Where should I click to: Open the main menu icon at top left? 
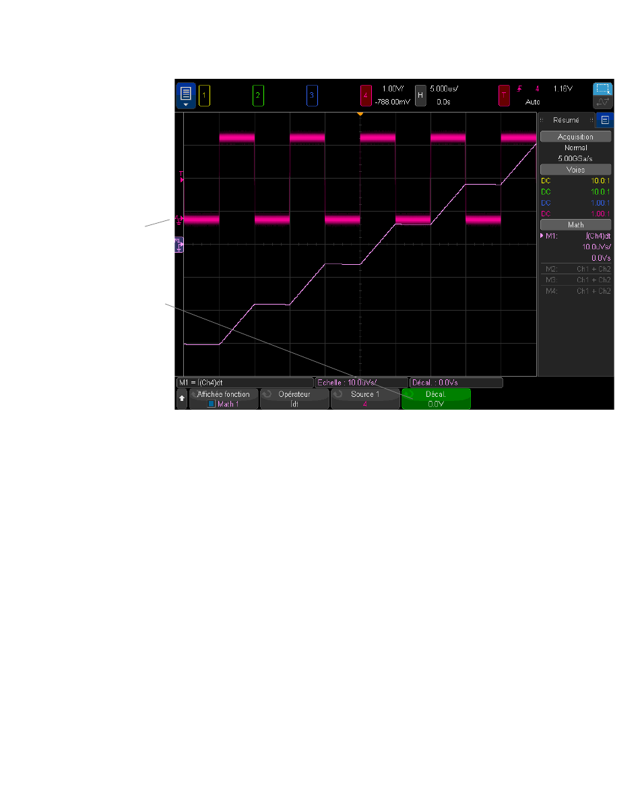[x=186, y=96]
